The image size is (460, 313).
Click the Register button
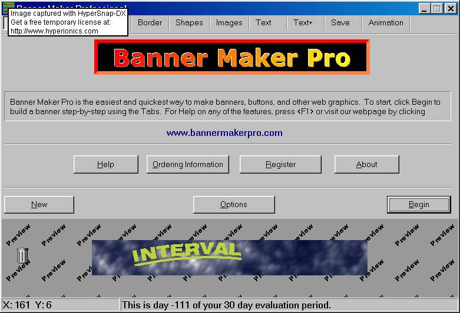pyautogui.click(x=280, y=164)
